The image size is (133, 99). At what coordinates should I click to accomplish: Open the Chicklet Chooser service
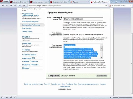coord(29,55)
